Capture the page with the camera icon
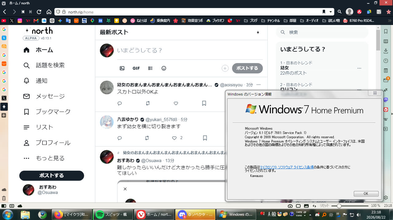Image resolution: width=393 pixels, height=220 pixels. point(290,206)
